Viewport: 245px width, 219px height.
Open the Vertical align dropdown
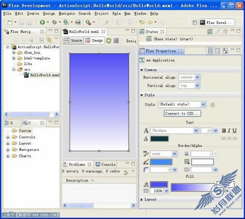coord(197,85)
